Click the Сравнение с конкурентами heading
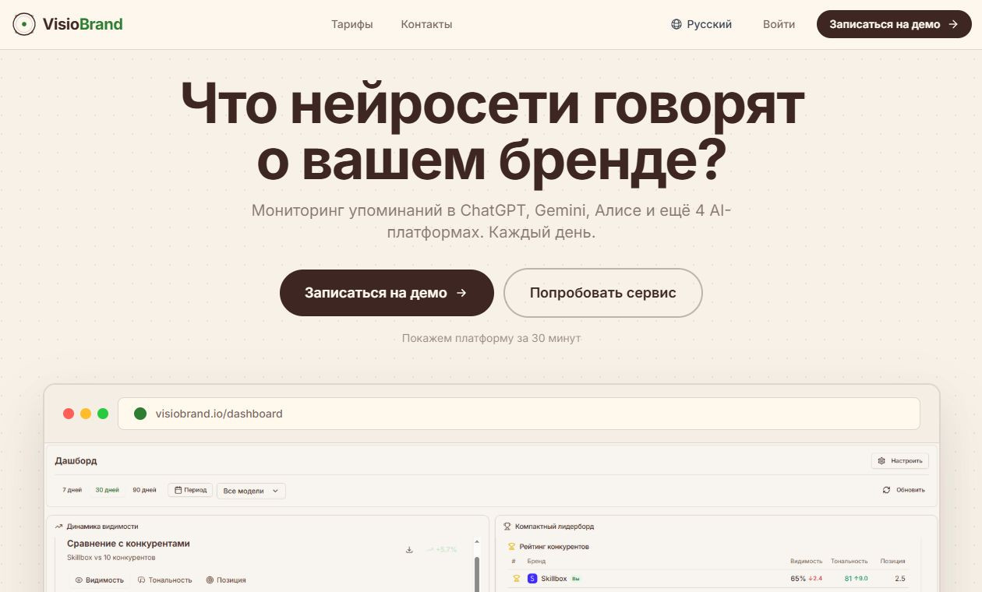The width and height of the screenshot is (982, 592). [129, 544]
